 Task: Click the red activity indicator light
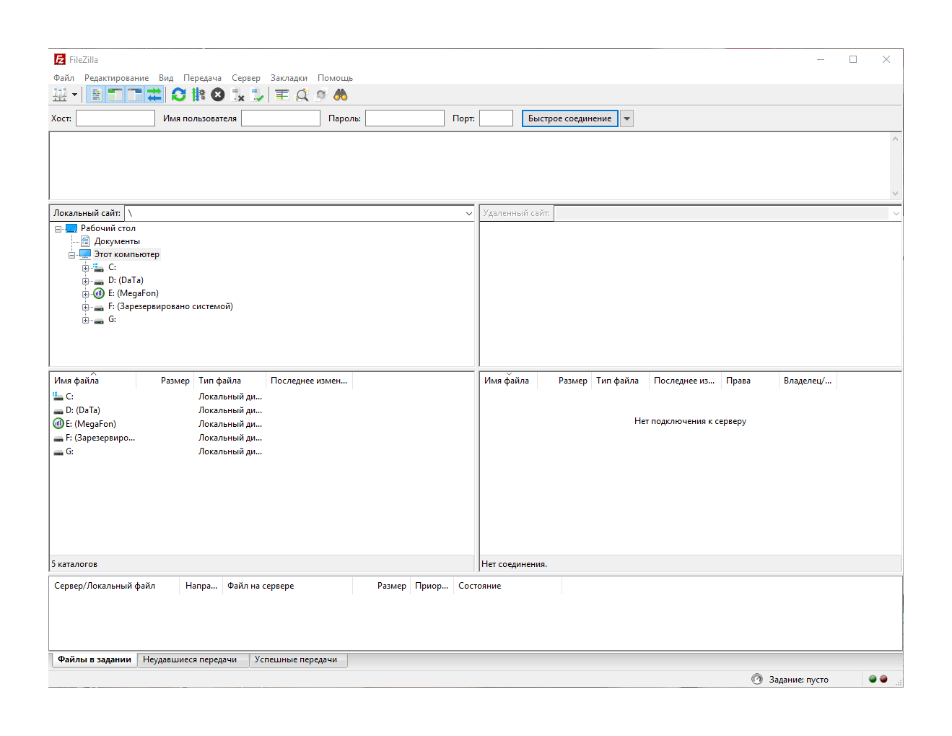click(x=883, y=679)
